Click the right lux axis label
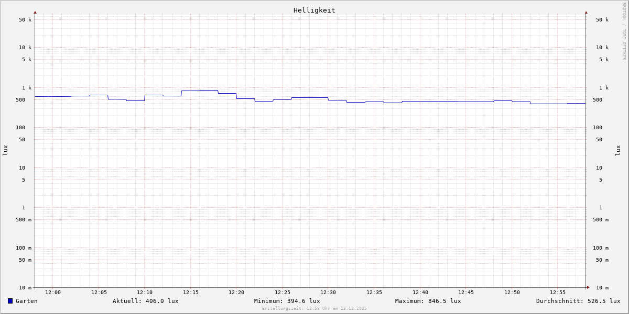629x314 pixels. tap(618, 151)
